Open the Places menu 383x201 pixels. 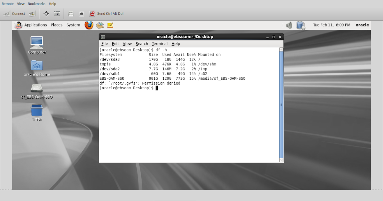56,25
